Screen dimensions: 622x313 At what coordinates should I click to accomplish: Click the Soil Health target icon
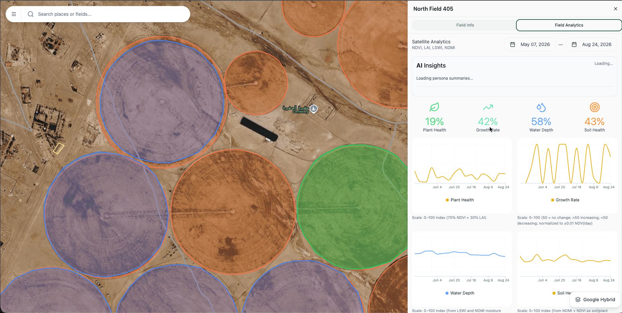pyautogui.click(x=595, y=107)
